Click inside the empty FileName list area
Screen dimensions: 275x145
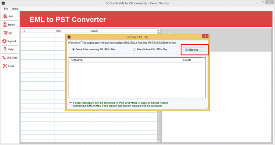tap(137, 80)
